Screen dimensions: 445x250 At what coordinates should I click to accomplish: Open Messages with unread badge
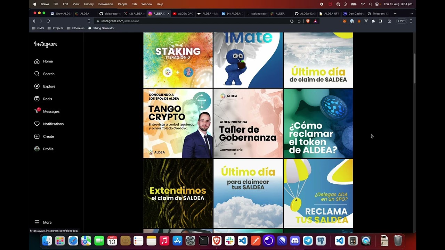click(47, 111)
